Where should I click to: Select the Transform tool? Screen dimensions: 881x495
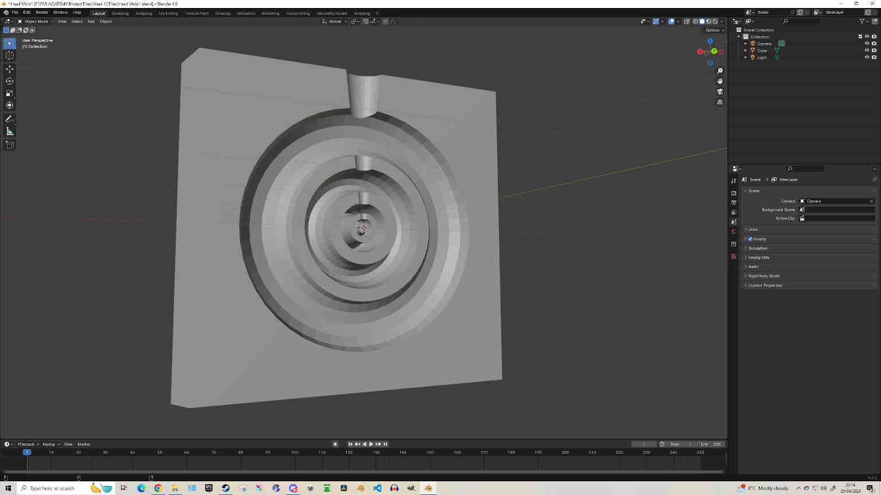tap(9, 105)
